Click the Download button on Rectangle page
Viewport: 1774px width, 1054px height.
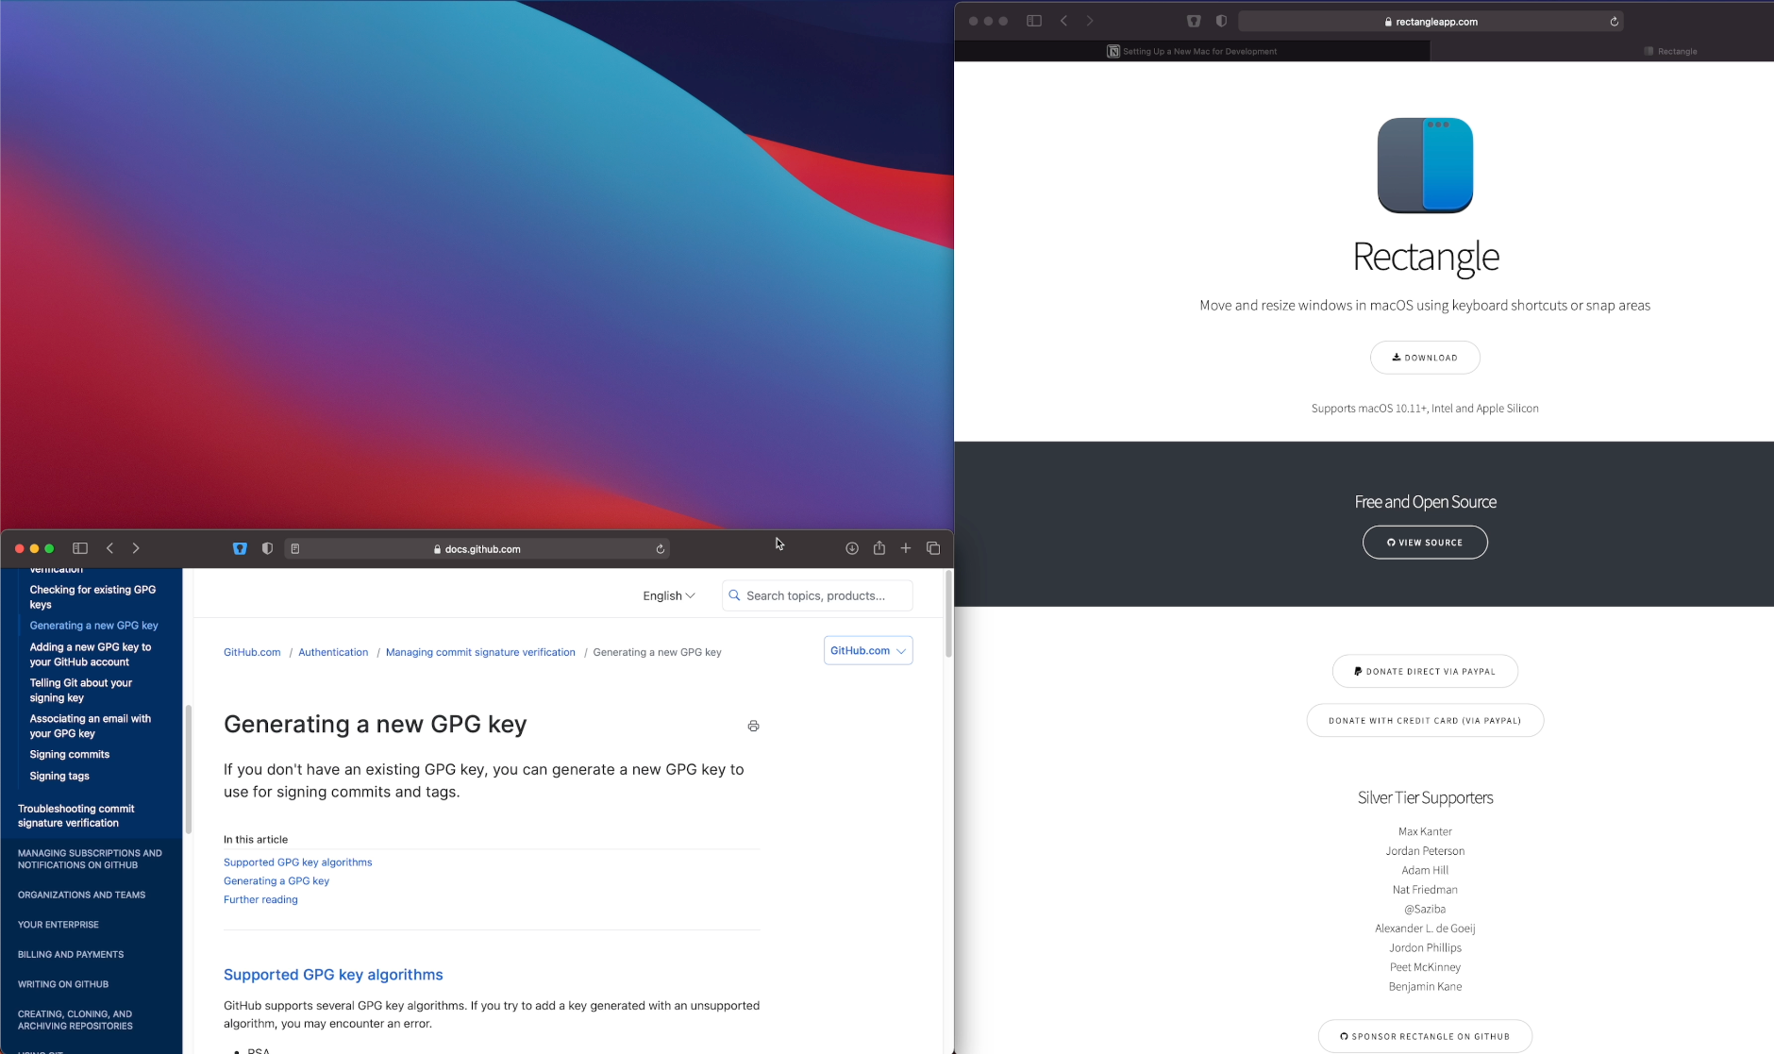point(1425,358)
